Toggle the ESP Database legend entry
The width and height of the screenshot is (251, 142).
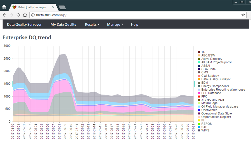(x=209, y=93)
